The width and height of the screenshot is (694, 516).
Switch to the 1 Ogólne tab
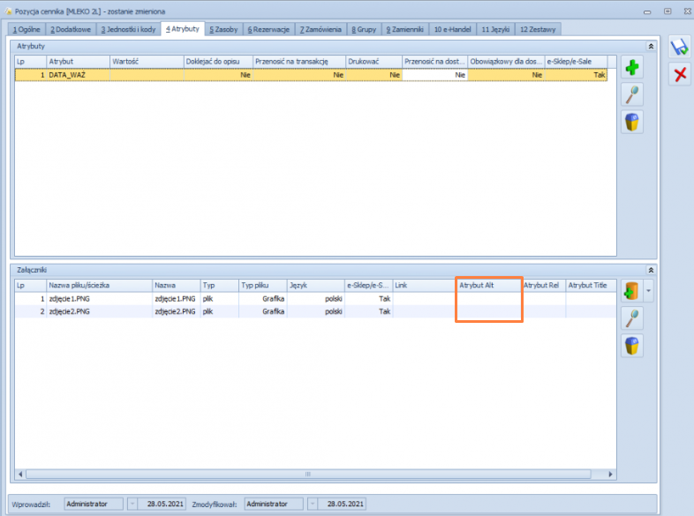coord(26,30)
